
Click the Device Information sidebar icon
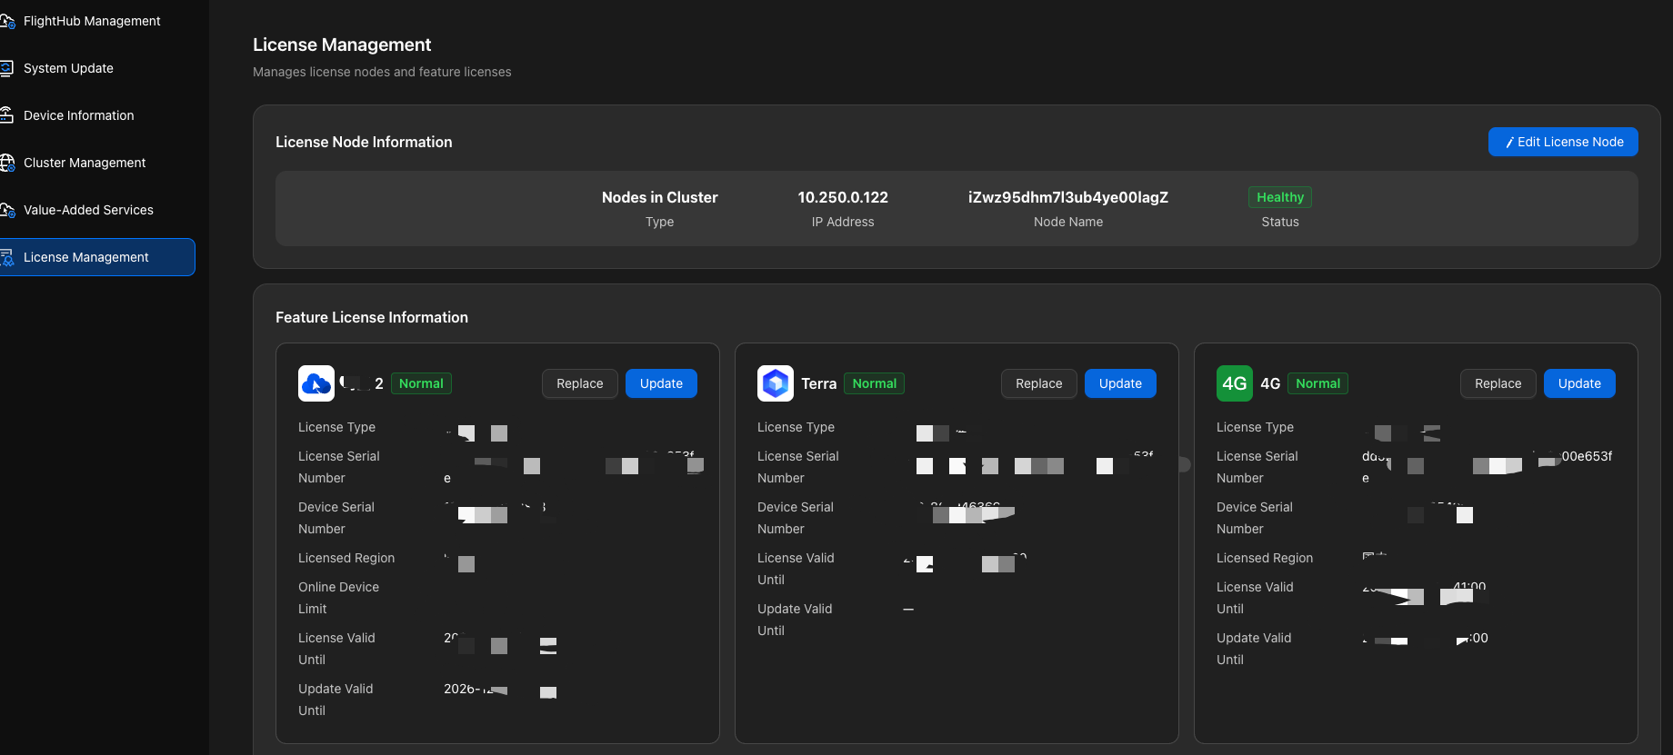(6, 115)
